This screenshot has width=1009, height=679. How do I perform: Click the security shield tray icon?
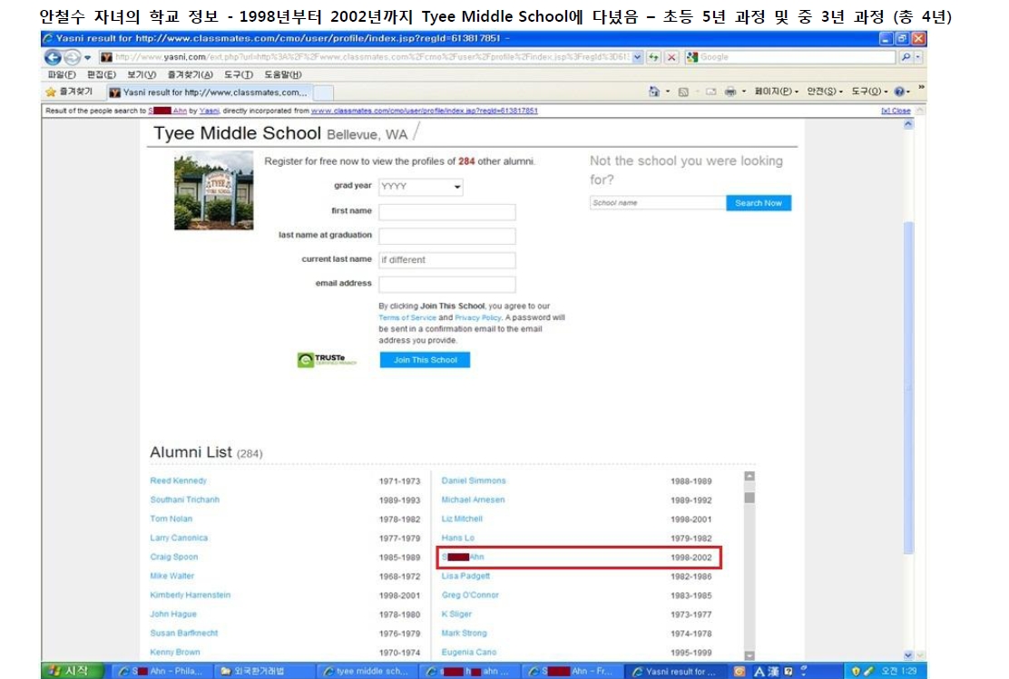point(856,671)
